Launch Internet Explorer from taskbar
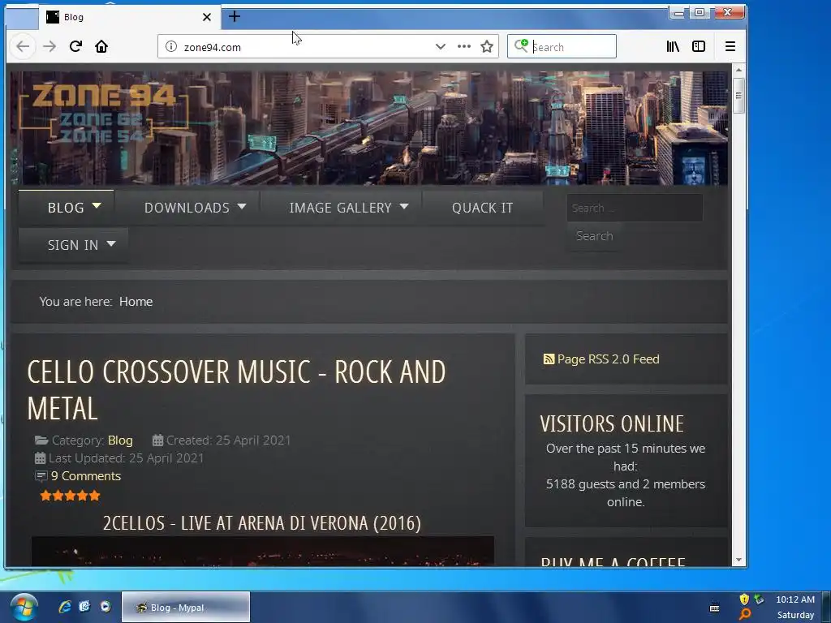Viewport: 831px width, 623px height. coord(65,607)
